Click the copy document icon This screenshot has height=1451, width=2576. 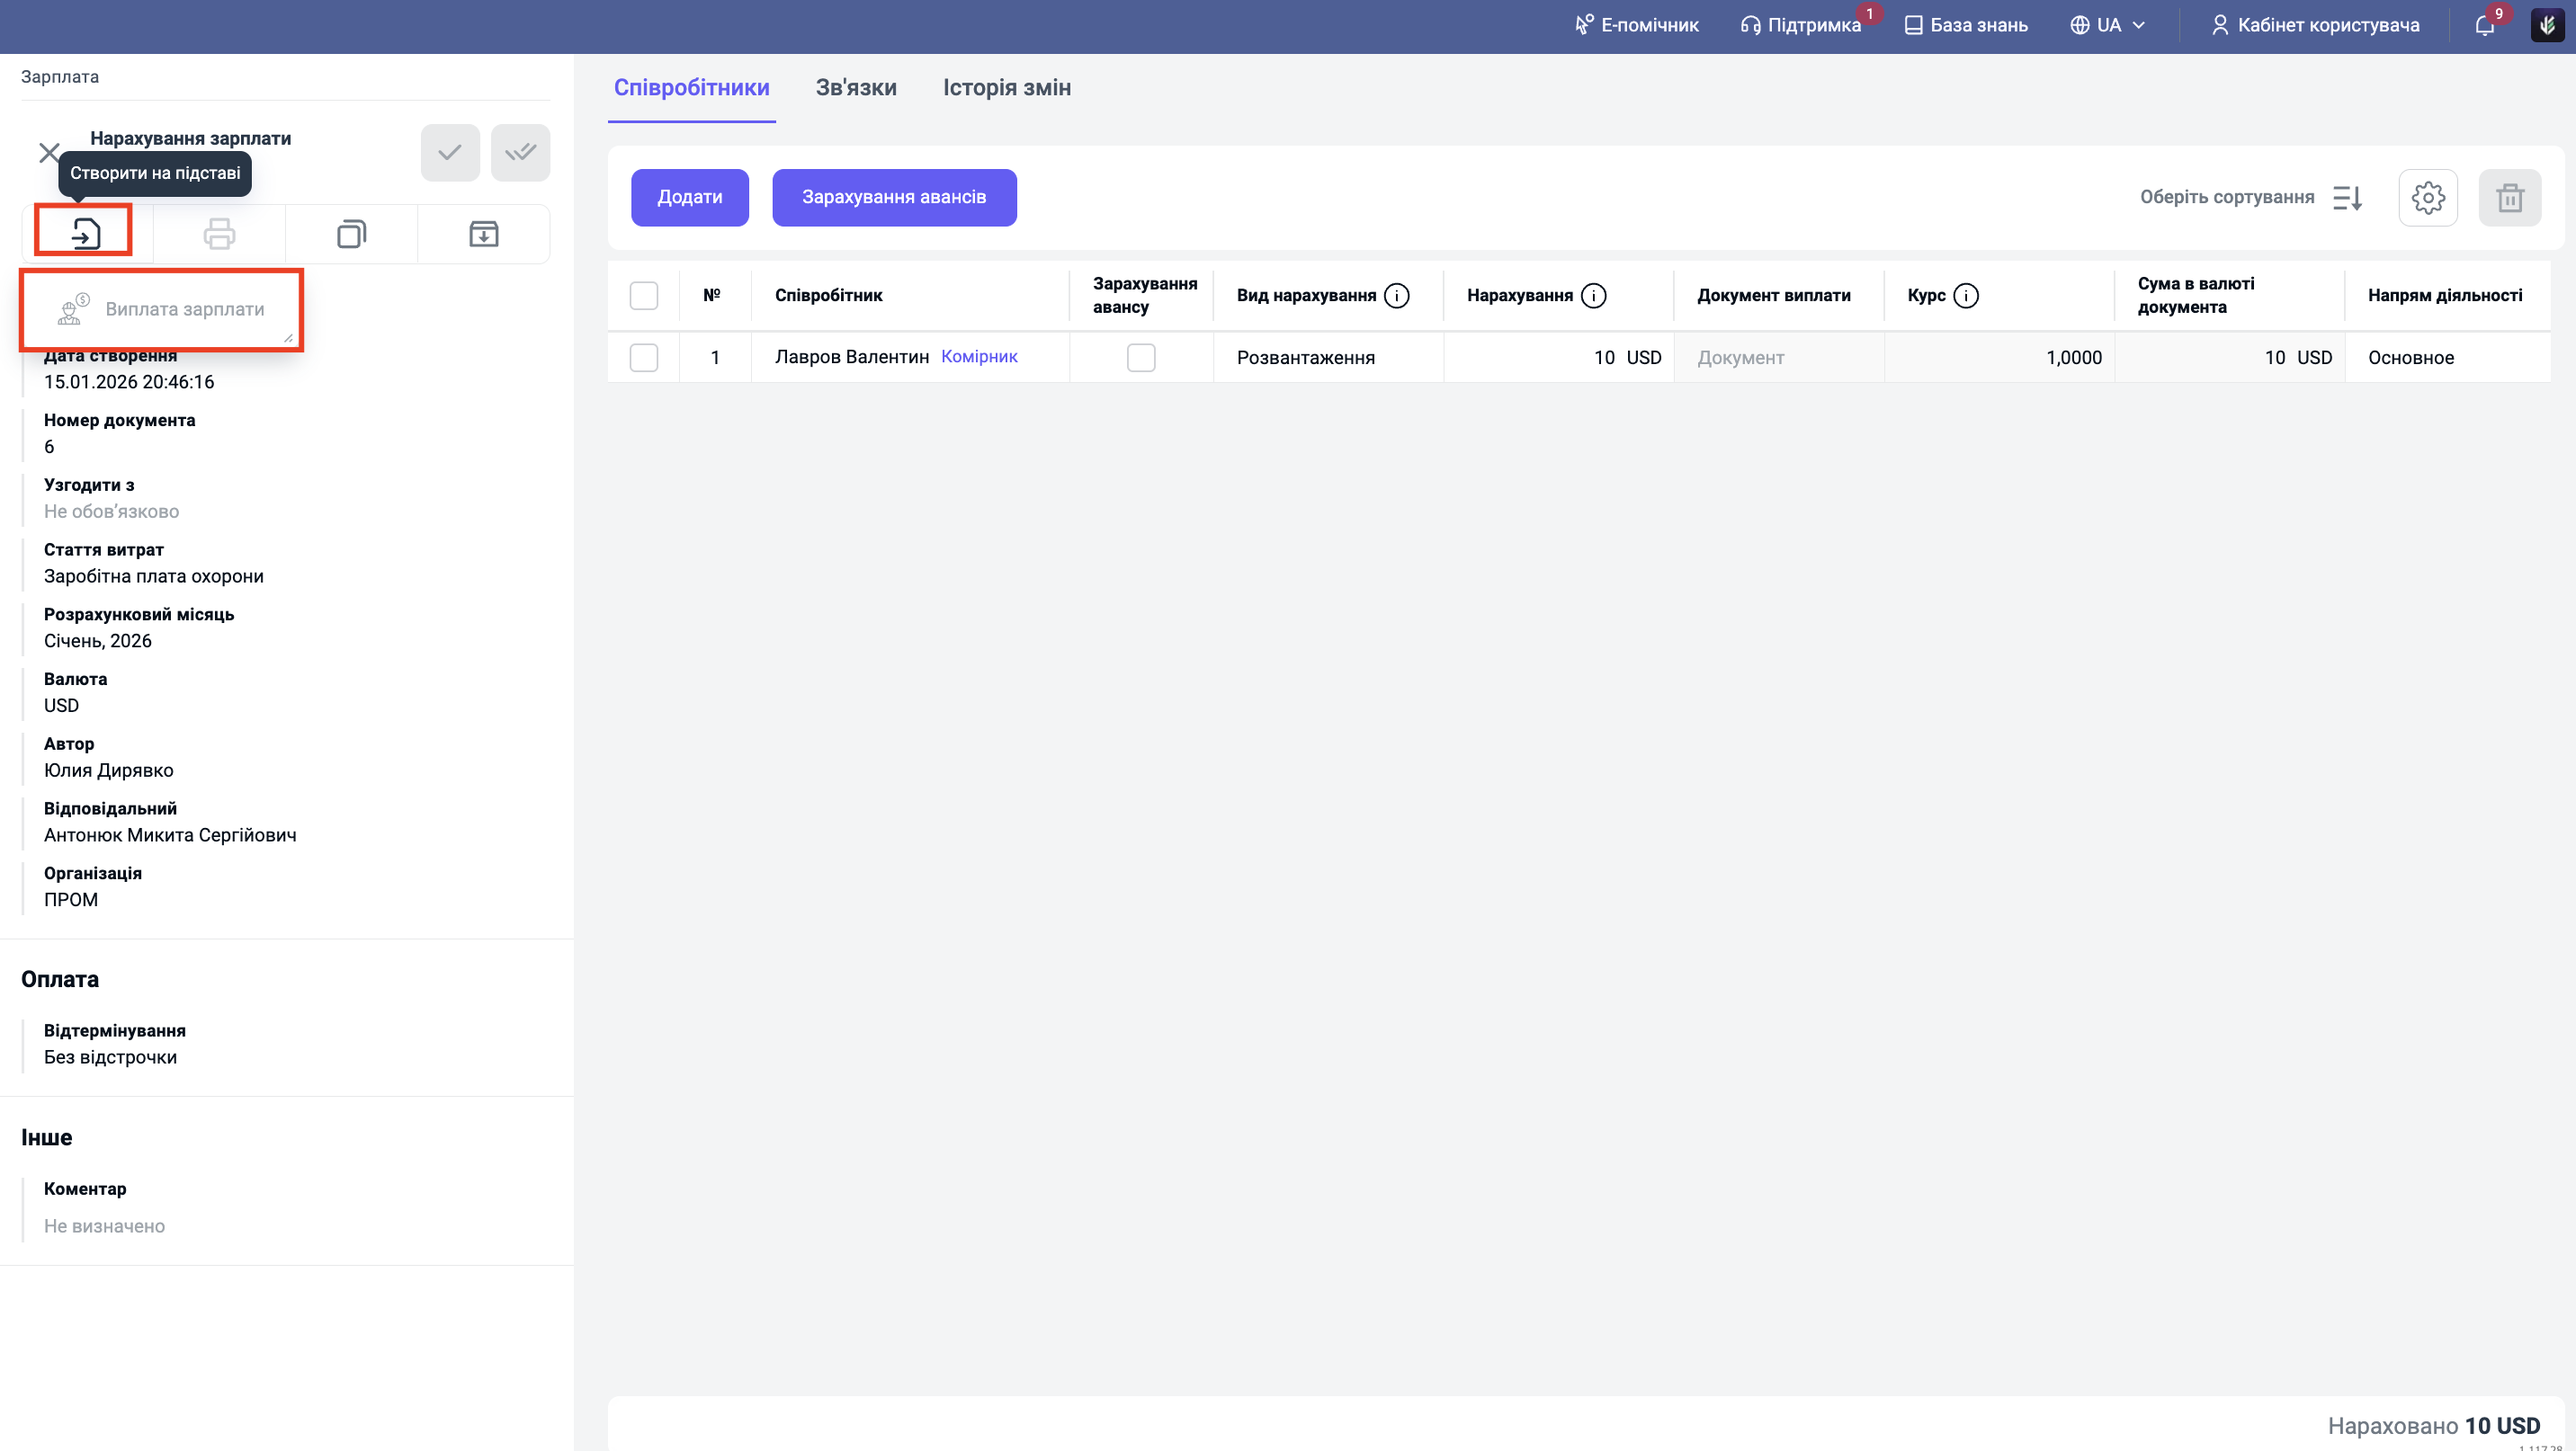coord(351,234)
